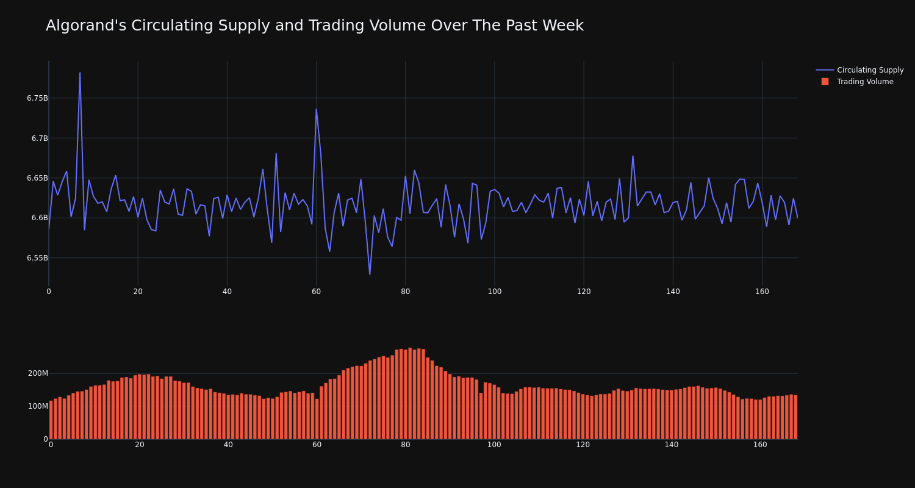This screenshot has height=488, width=915.
Task: Click the blue Circulating Supply legend line
Action: coord(825,70)
